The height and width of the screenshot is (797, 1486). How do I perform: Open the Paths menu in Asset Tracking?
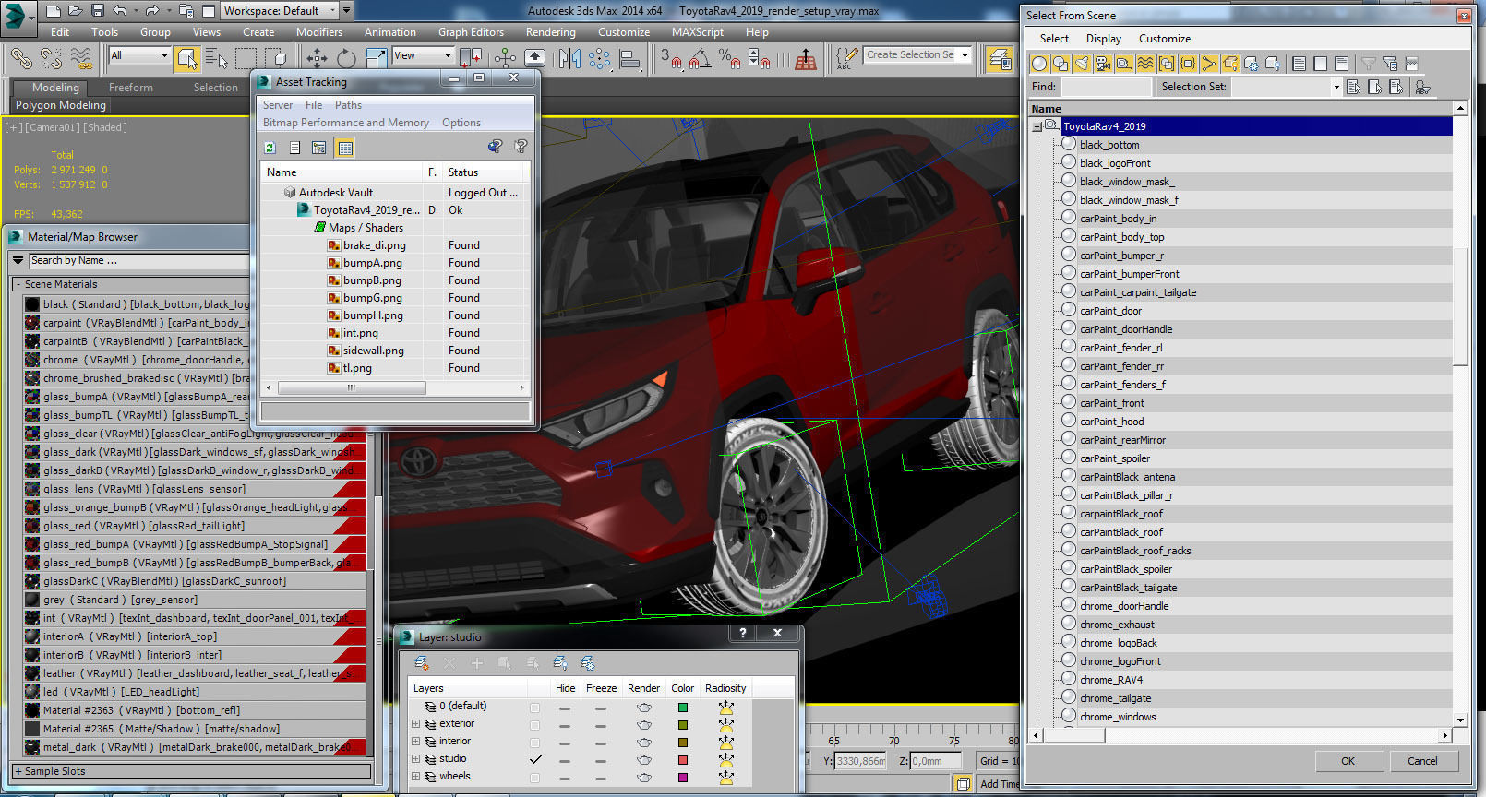(x=348, y=105)
